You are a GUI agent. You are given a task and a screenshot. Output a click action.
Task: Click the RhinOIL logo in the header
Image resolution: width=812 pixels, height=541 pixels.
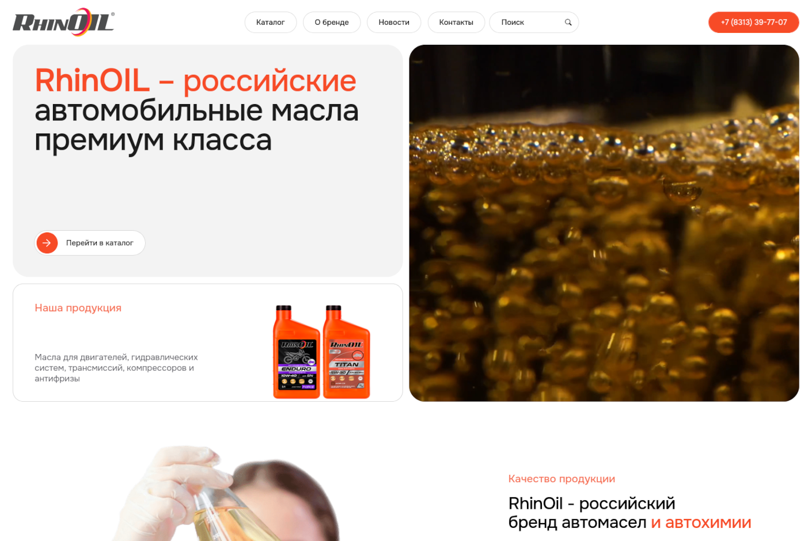(x=62, y=21)
